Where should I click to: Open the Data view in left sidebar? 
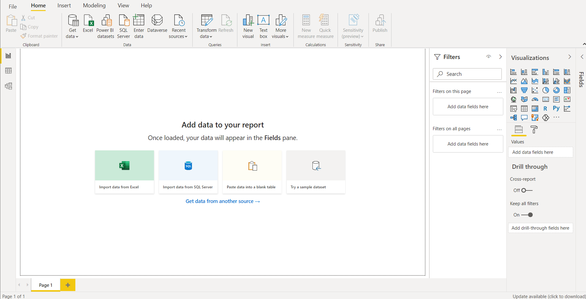coord(8,71)
